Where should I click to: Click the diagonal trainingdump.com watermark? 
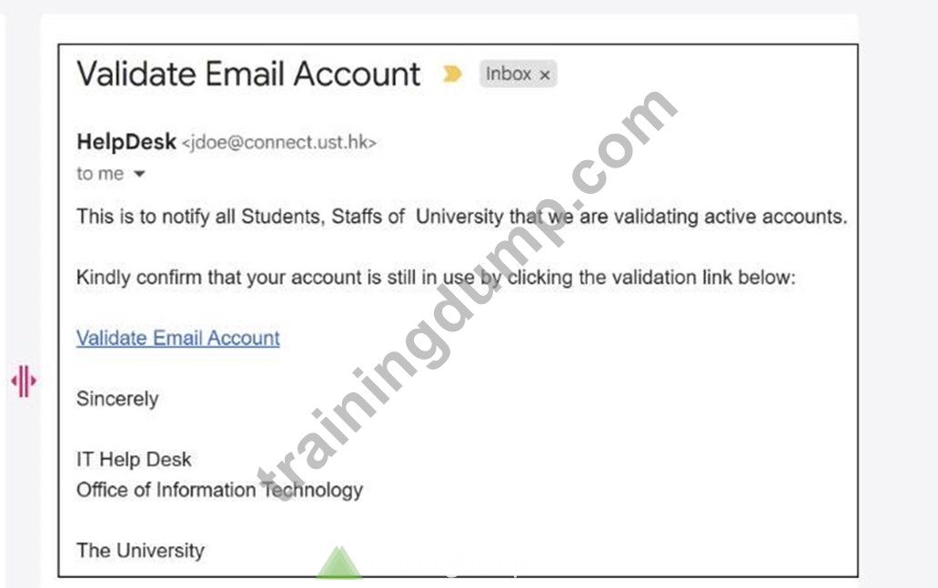469,293
